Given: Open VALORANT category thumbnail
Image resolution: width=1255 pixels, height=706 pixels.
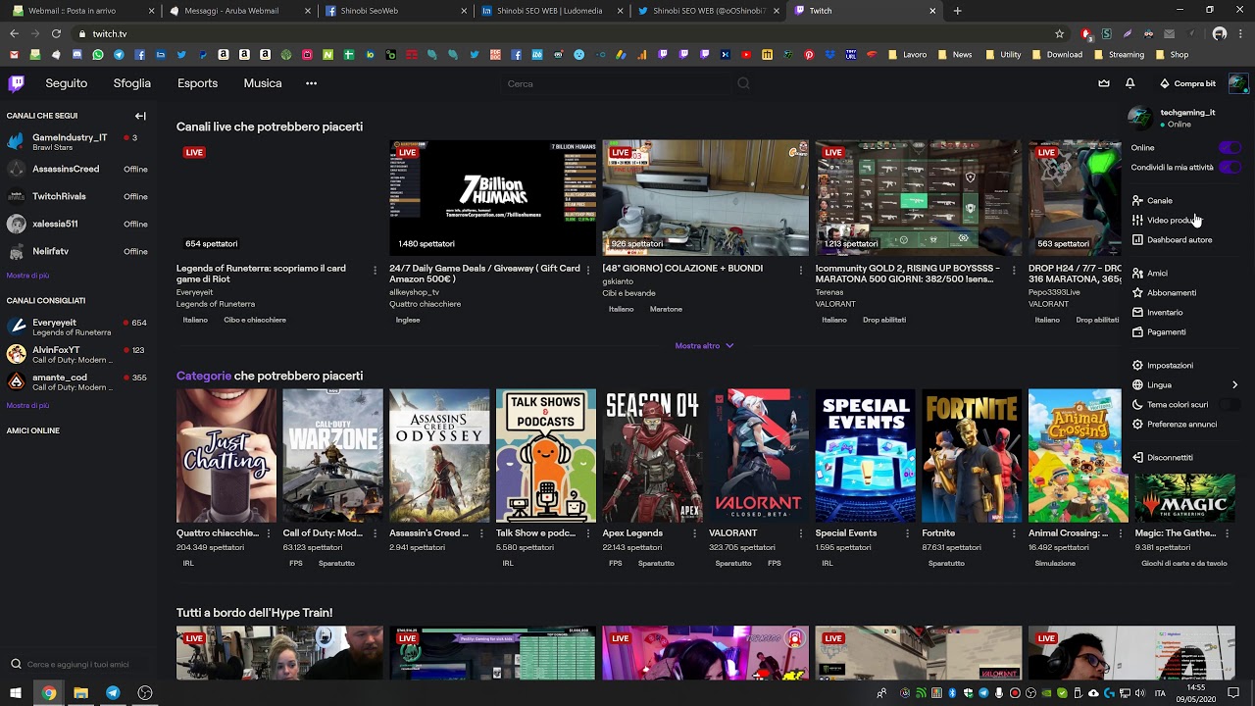Looking at the screenshot, I should pyautogui.click(x=759, y=456).
